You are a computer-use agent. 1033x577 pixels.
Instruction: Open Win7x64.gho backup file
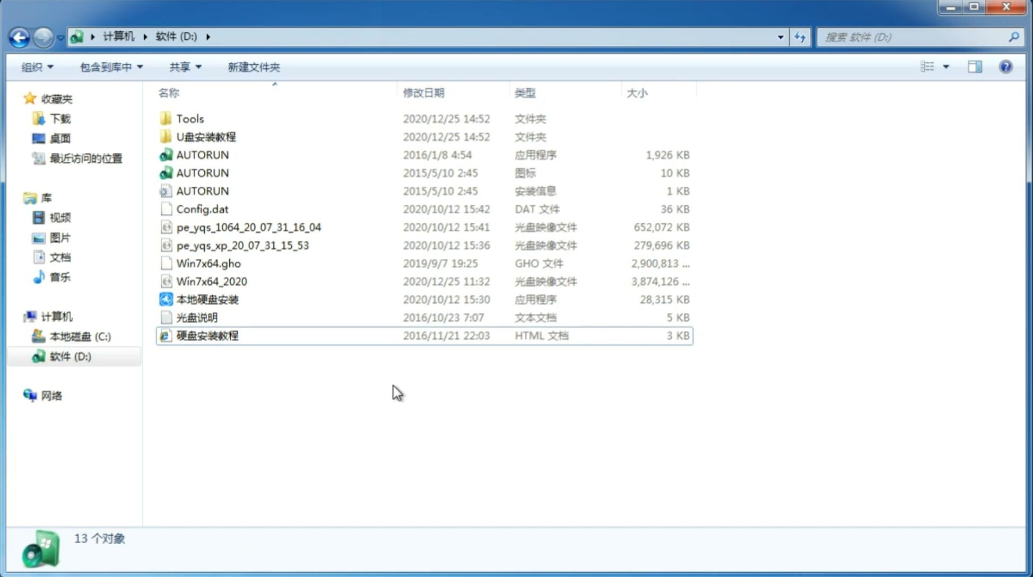[209, 263]
